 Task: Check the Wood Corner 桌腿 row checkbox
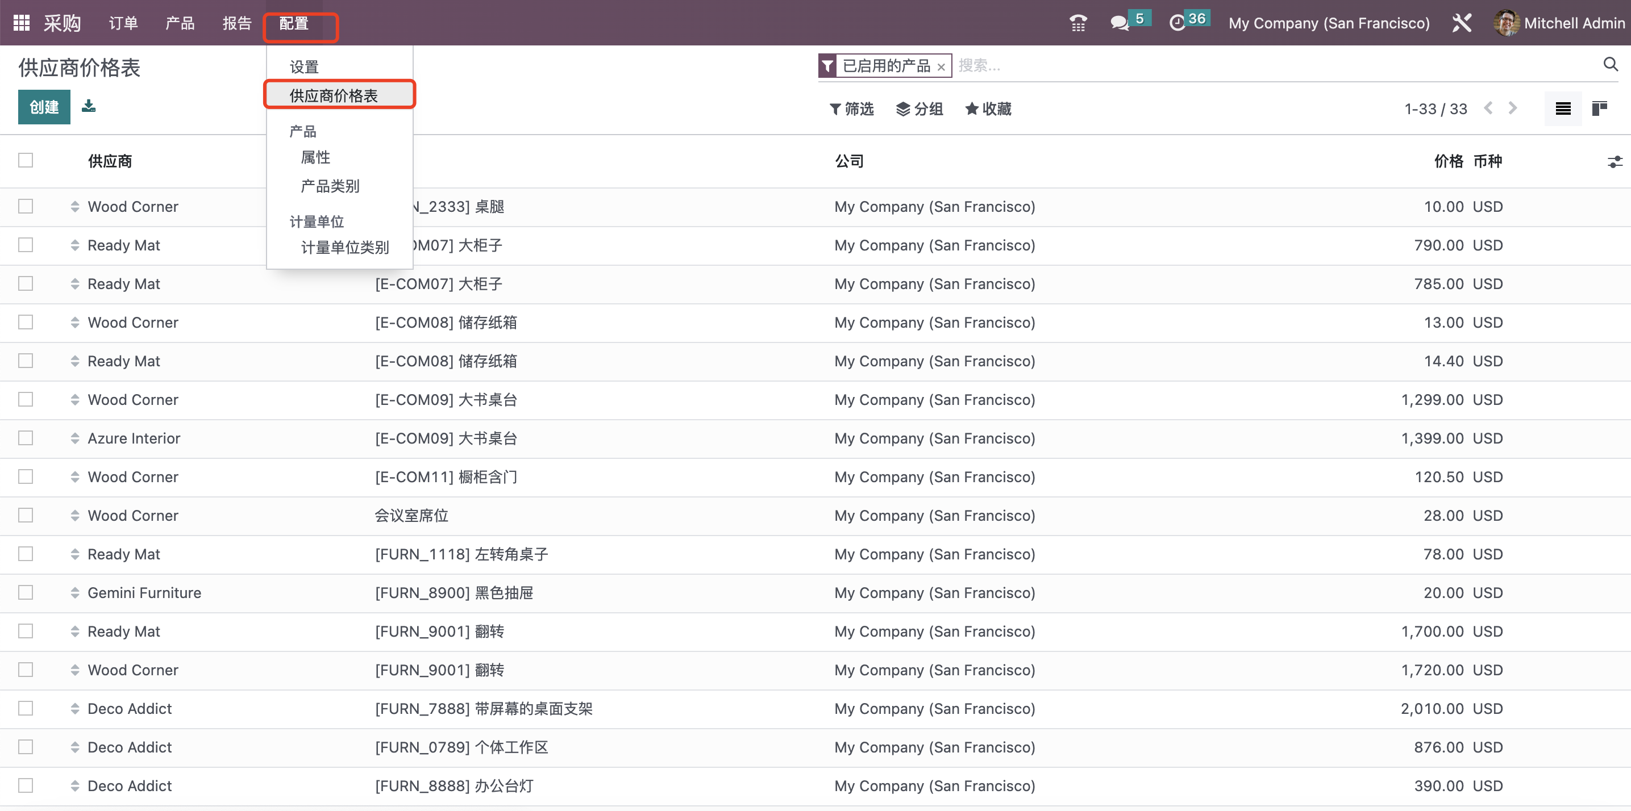[x=26, y=206]
